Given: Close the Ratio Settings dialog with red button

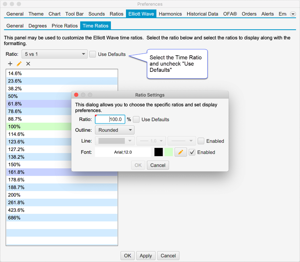Looking at the screenshot, I should pos(76,95).
